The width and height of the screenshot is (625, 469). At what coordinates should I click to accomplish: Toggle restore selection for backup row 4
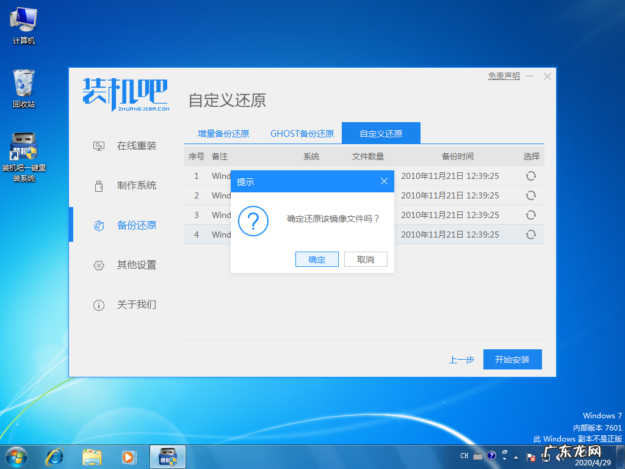530,234
